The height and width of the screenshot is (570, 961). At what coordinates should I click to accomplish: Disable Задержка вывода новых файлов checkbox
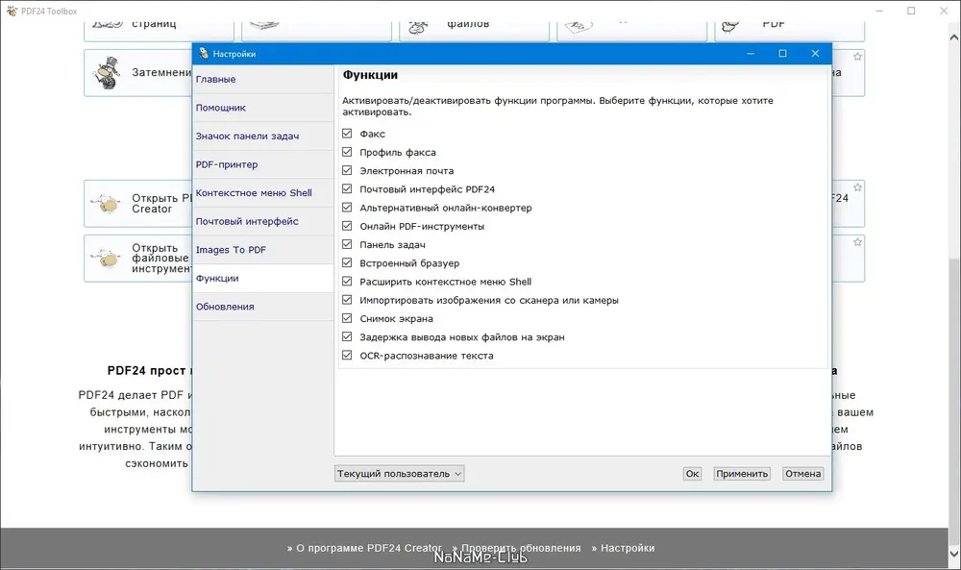point(347,336)
